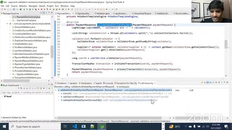Open the Navigate menu
The height and width of the screenshot is (130, 232).
pos(33,6)
